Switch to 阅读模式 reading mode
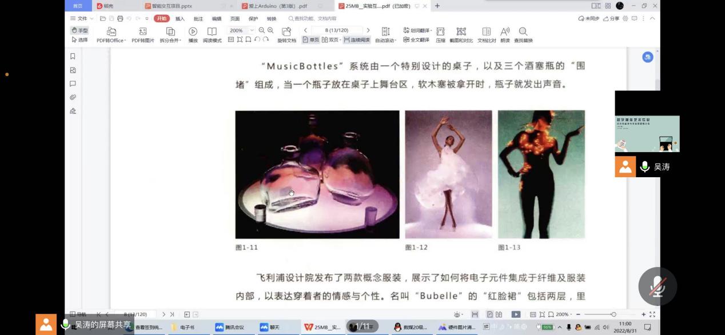 [x=212, y=35]
